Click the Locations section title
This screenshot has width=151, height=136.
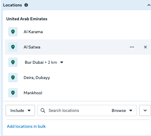click(x=12, y=5)
